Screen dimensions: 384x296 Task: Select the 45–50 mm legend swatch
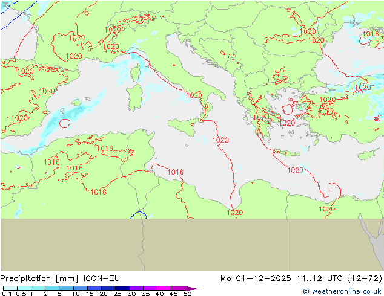(x=178, y=288)
